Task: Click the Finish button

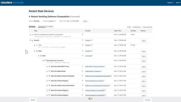Action: click(x=148, y=100)
